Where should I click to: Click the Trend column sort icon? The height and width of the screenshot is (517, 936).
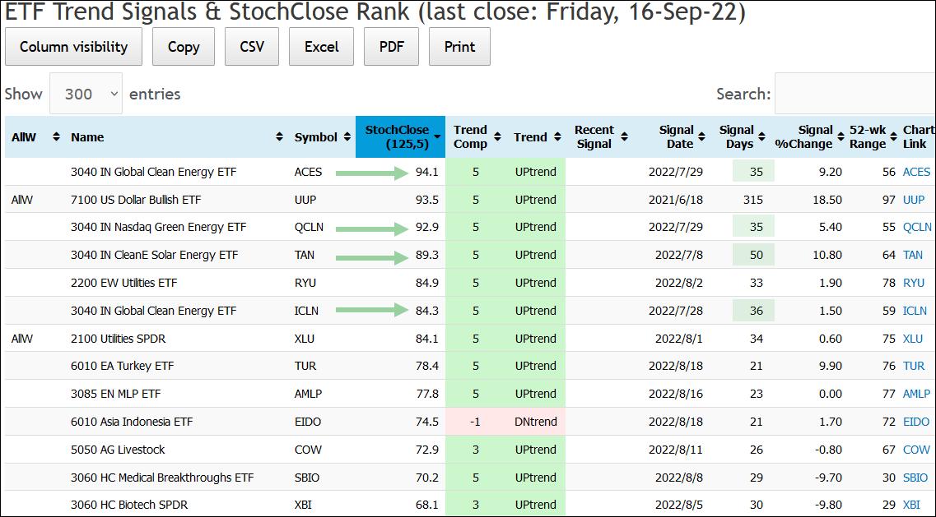tap(556, 137)
